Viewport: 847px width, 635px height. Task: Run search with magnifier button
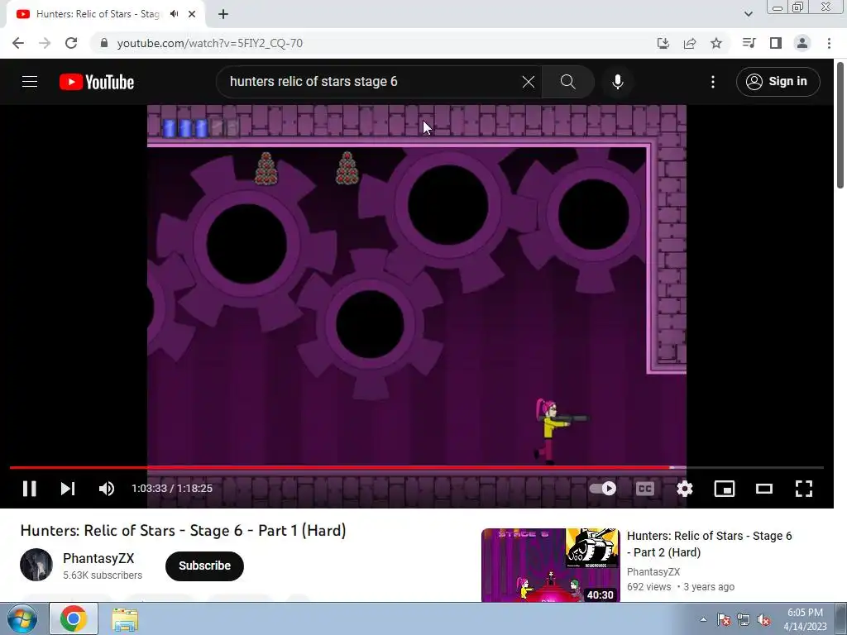coord(567,82)
